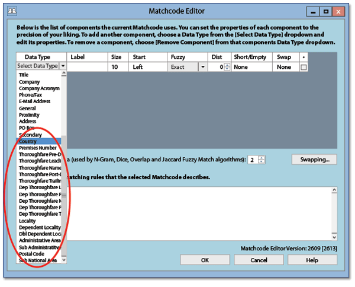Click the OK button
This screenshot has width=355, height=287.
pos(205,260)
